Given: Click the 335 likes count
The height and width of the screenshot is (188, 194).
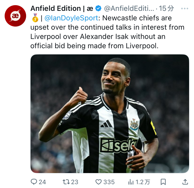Looking at the screenshot, I should [x=109, y=182].
